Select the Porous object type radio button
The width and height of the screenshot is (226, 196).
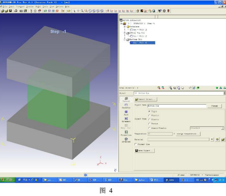(x=149, y=124)
